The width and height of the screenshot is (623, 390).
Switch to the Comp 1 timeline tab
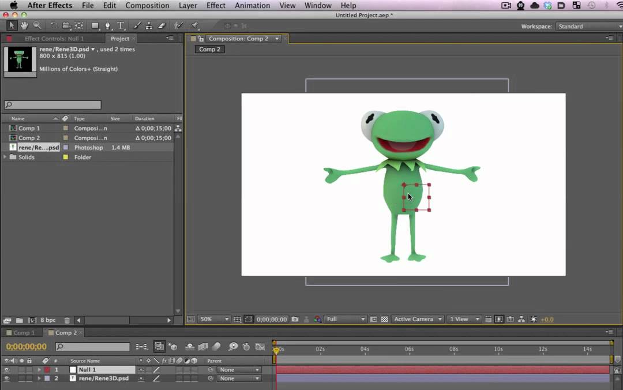click(x=21, y=333)
